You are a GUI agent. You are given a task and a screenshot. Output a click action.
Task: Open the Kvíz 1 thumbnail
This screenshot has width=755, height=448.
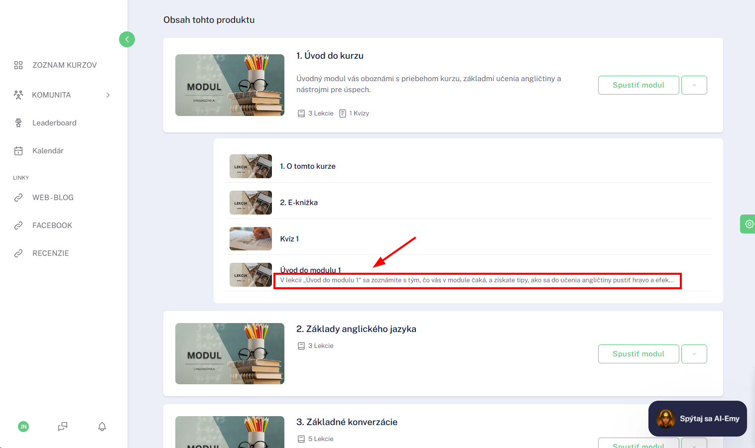(251, 239)
